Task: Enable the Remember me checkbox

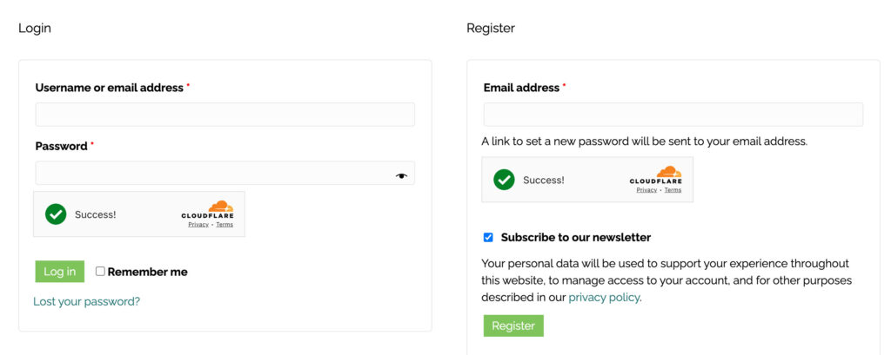Action: 100,271
